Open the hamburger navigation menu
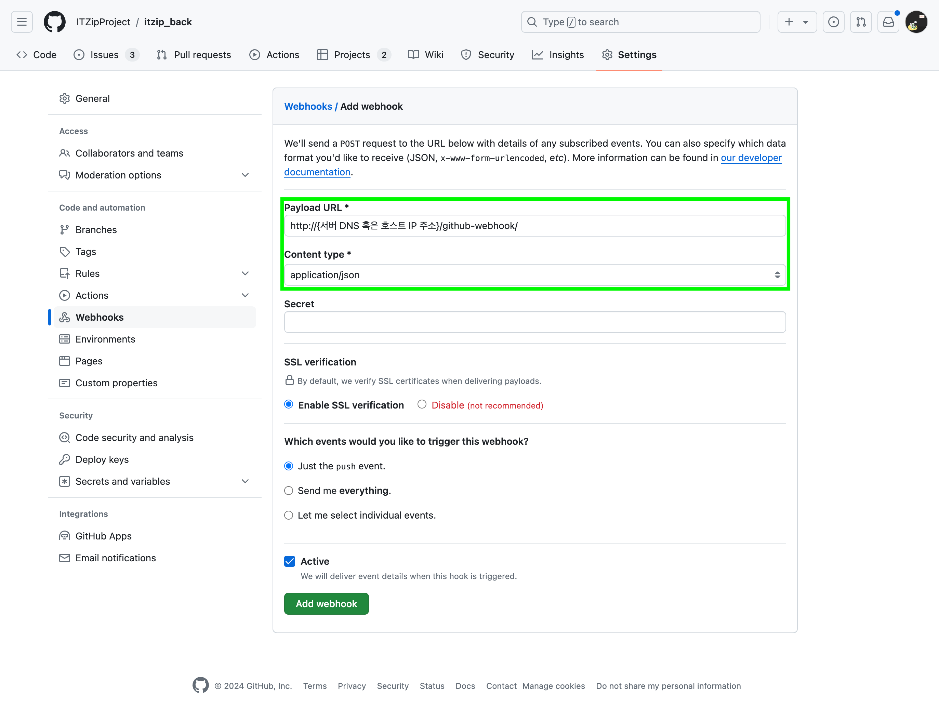 coord(22,22)
